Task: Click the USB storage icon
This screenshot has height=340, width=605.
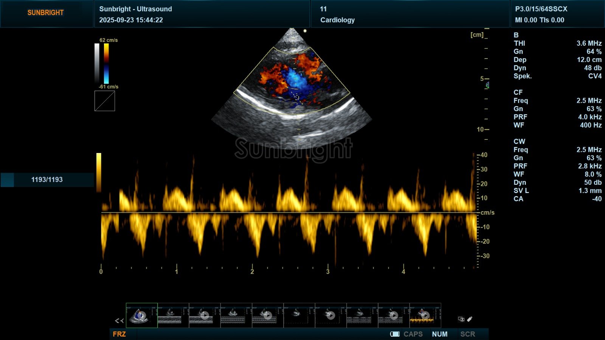Action: pyautogui.click(x=470, y=319)
